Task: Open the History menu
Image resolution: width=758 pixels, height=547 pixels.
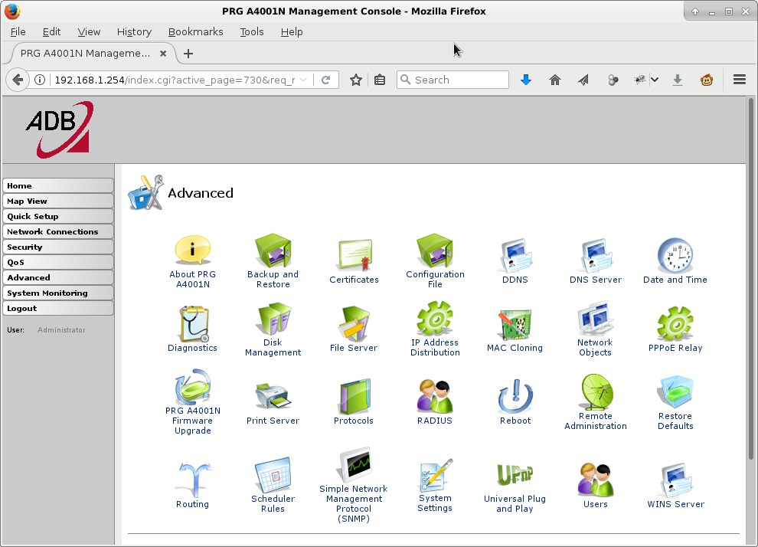Action: pyautogui.click(x=134, y=32)
